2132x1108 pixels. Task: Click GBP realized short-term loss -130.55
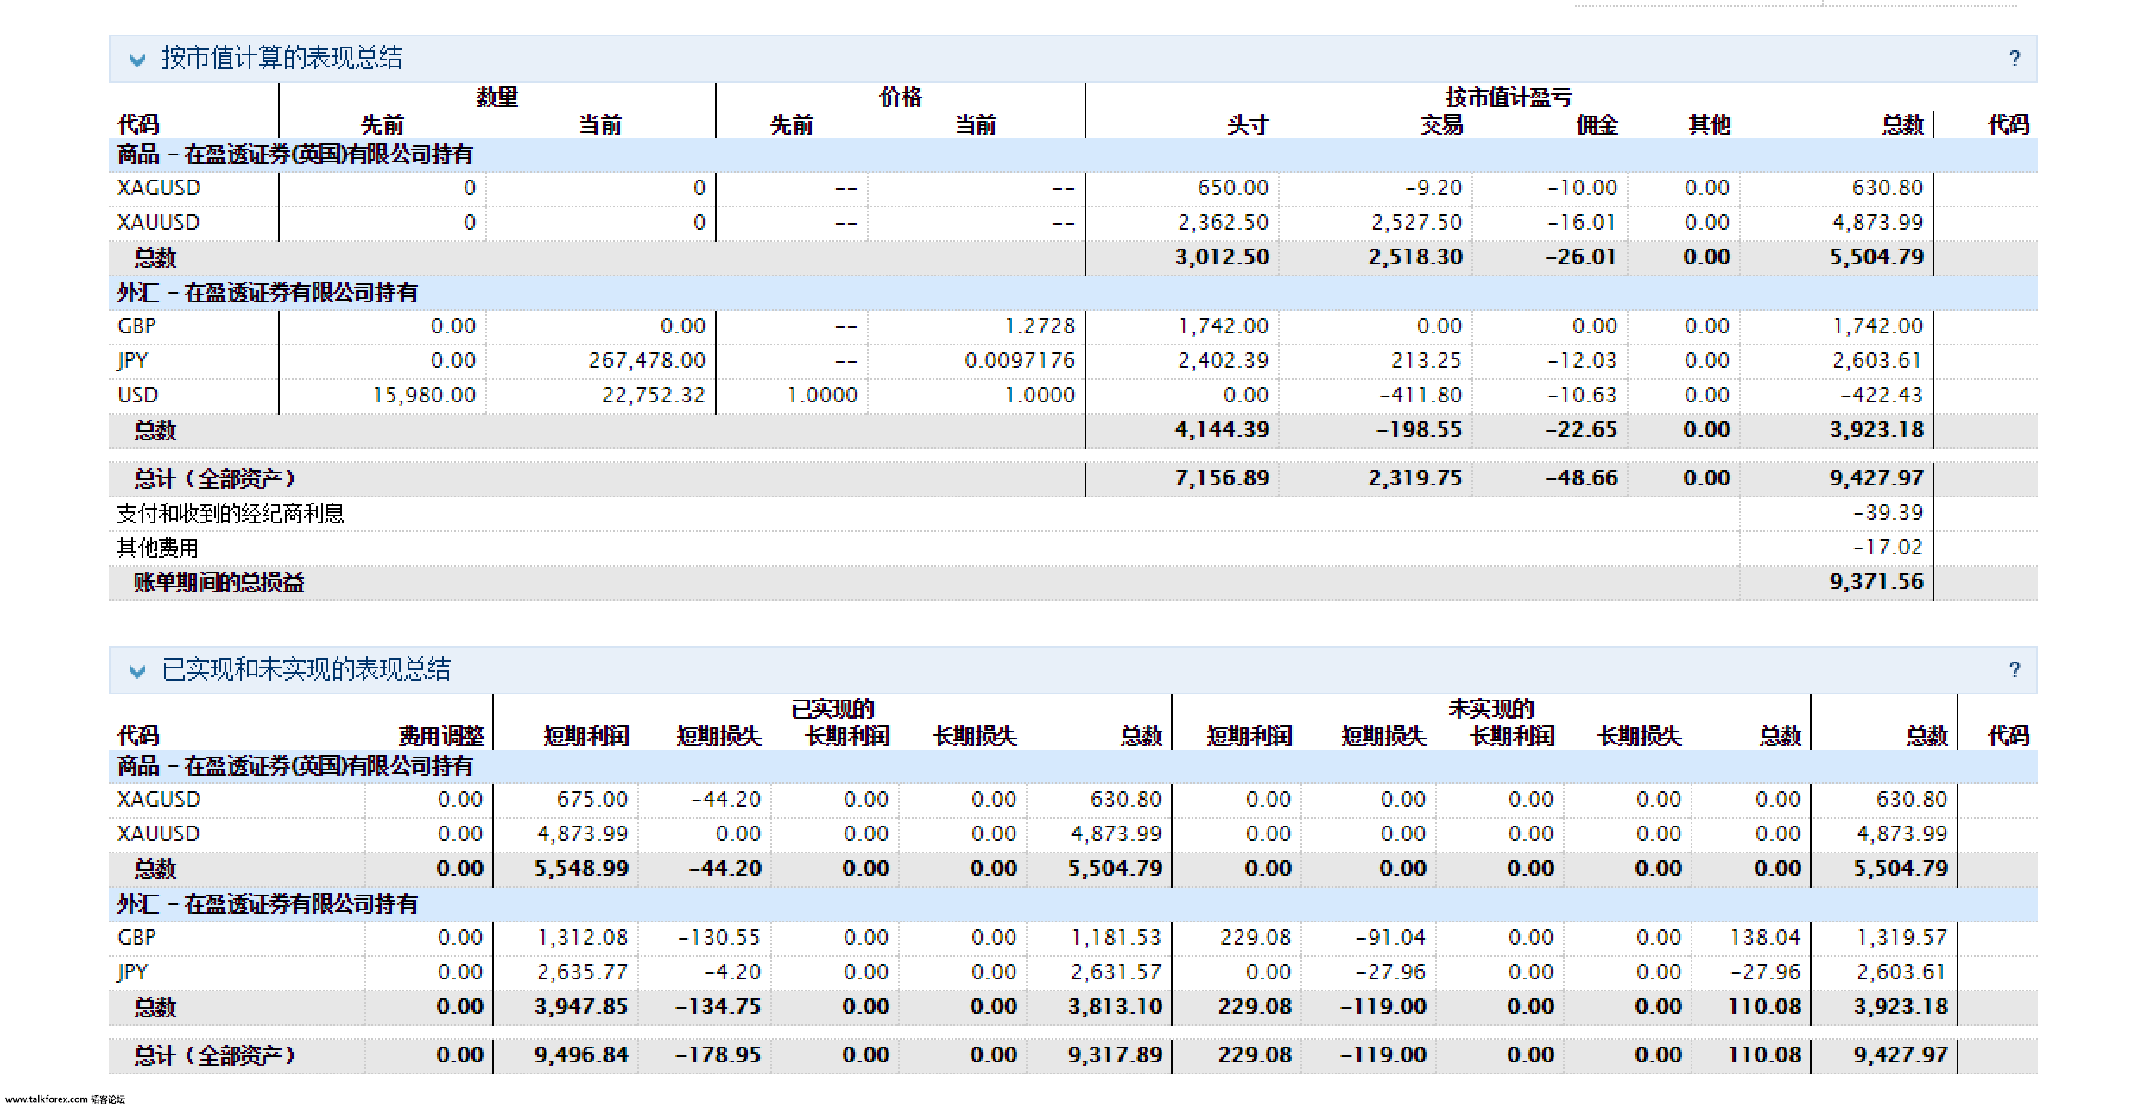(719, 938)
